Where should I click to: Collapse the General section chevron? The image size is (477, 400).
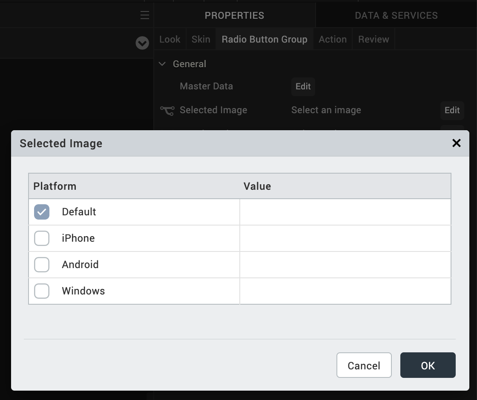[x=162, y=64]
